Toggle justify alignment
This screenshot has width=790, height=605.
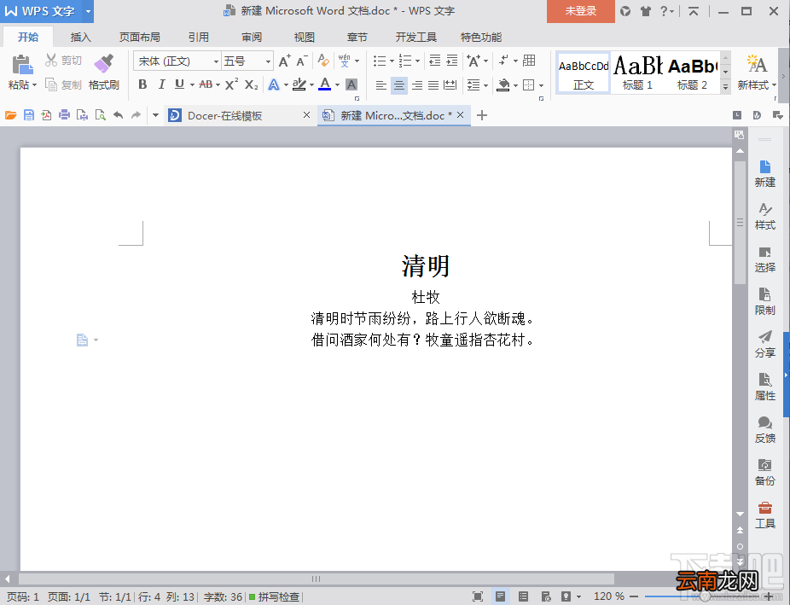pos(433,85)
